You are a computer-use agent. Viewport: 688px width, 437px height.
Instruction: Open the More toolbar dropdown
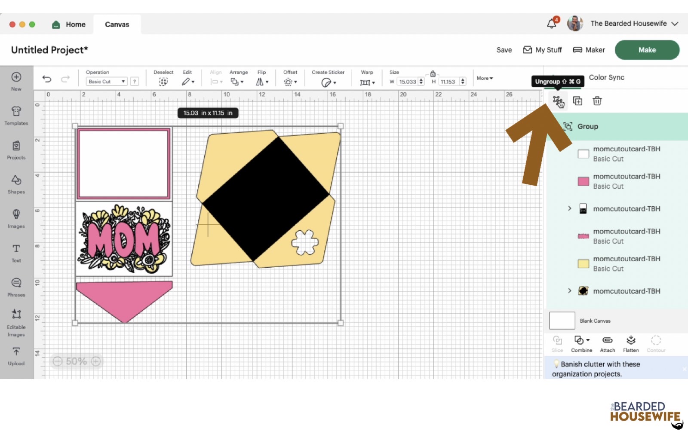pyautogui.click(x=485, y=78)
